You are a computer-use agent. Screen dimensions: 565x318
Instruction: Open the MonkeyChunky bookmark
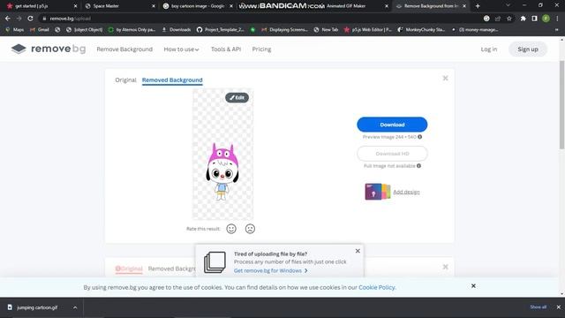(421, 29)
